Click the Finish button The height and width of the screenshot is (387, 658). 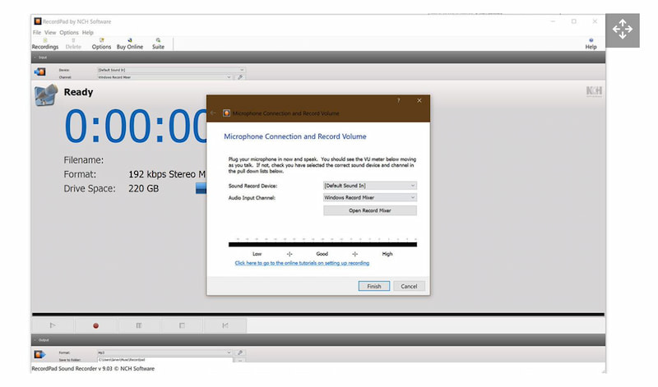coord(374,286)
